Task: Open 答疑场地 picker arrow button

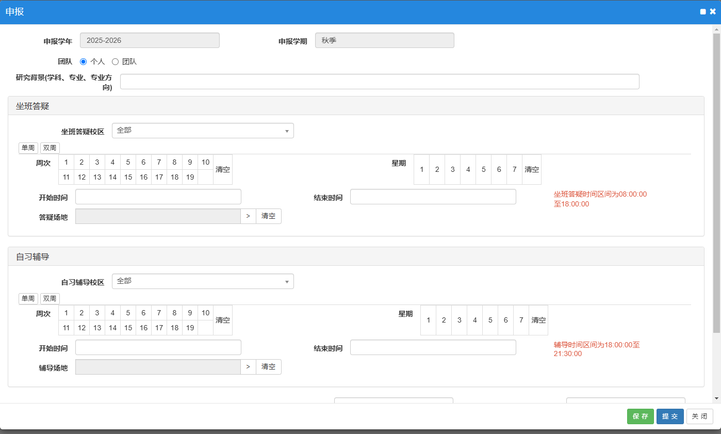Action: [248, 216]
